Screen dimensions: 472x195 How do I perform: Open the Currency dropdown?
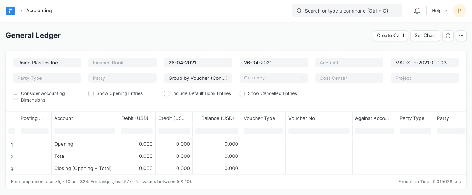click(274, 78)
